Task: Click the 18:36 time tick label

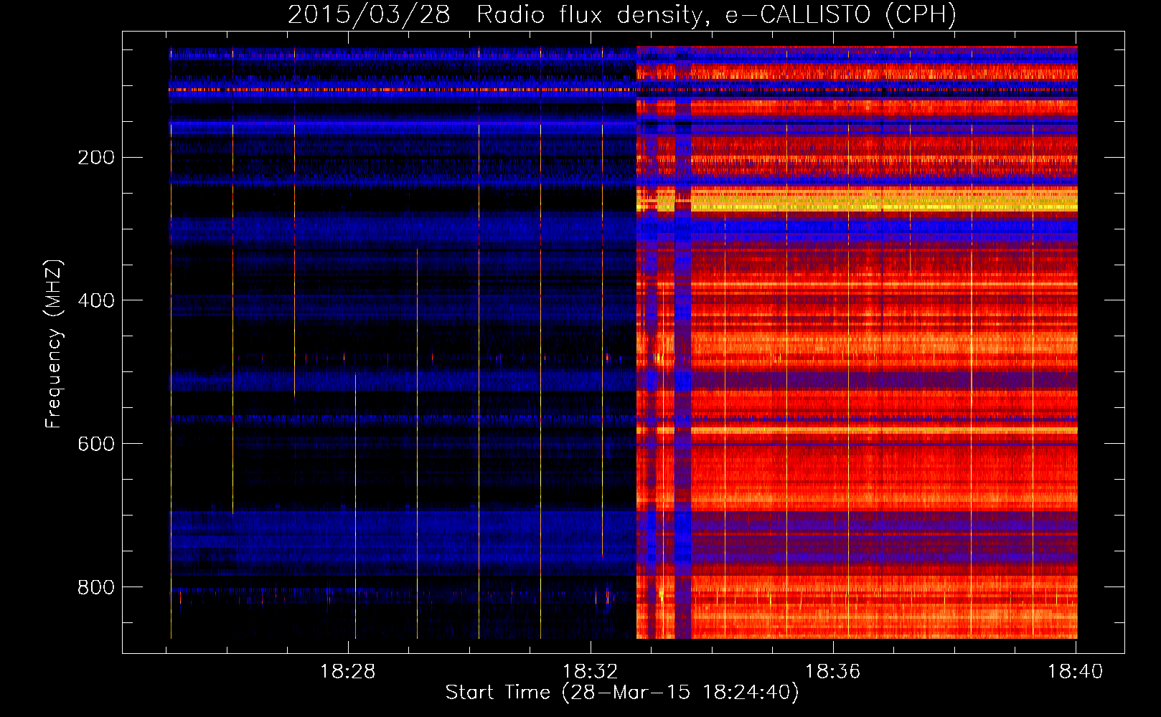Action: (832, 671)
